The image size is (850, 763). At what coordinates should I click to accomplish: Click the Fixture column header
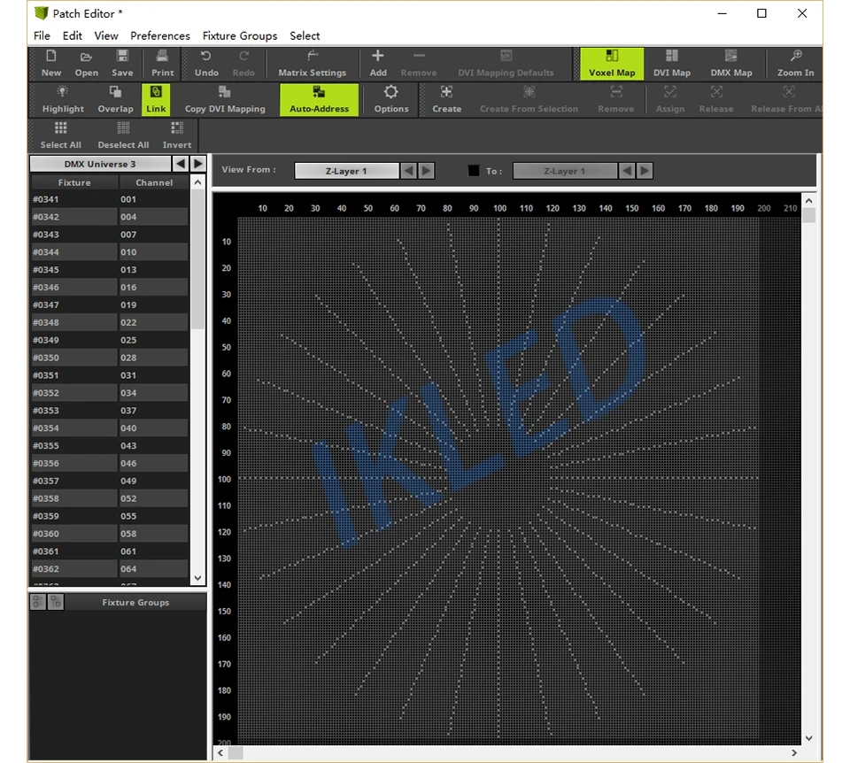(x=74, y=182)
